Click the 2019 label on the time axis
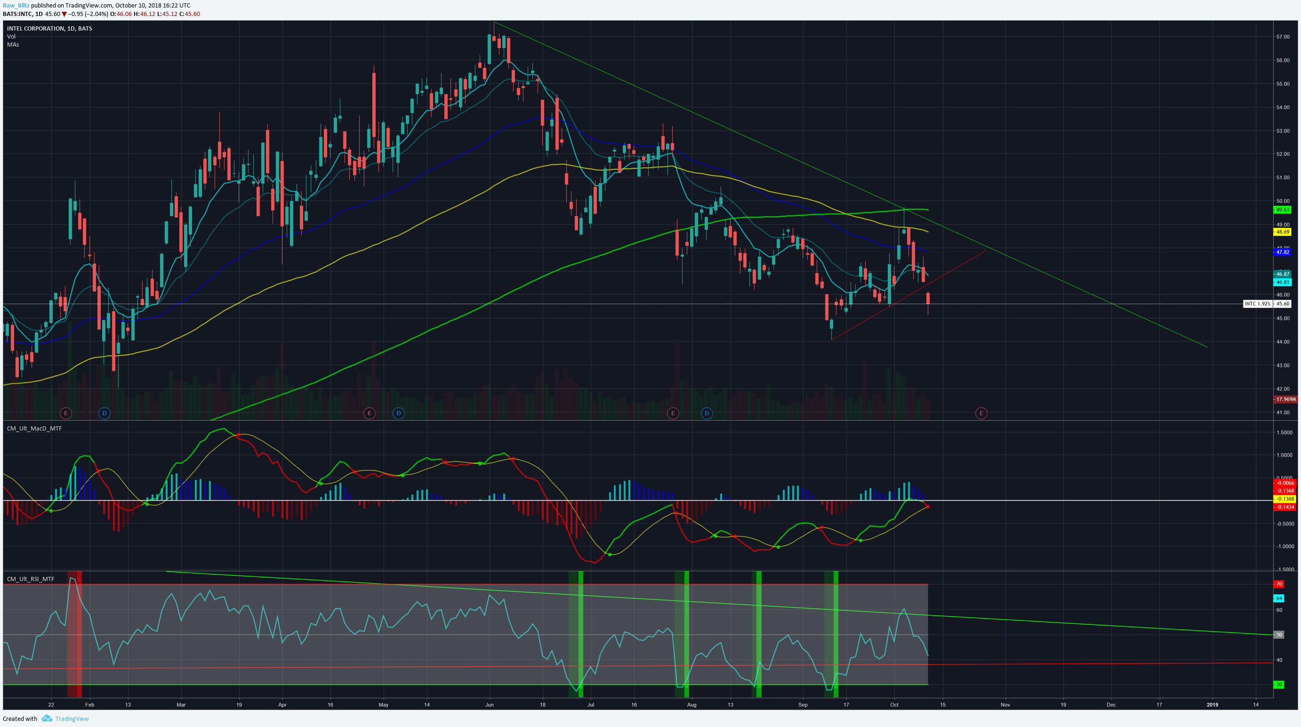 [x=1212, y=705]
